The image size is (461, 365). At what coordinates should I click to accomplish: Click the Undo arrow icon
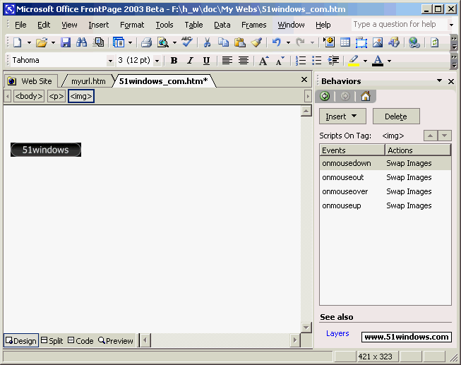(277, 43)
